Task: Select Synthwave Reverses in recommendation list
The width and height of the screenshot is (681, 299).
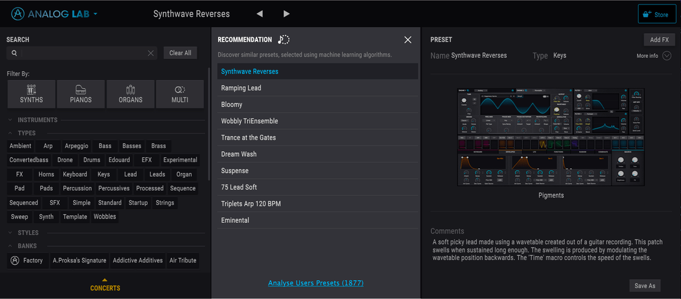Action: point(317,72)
